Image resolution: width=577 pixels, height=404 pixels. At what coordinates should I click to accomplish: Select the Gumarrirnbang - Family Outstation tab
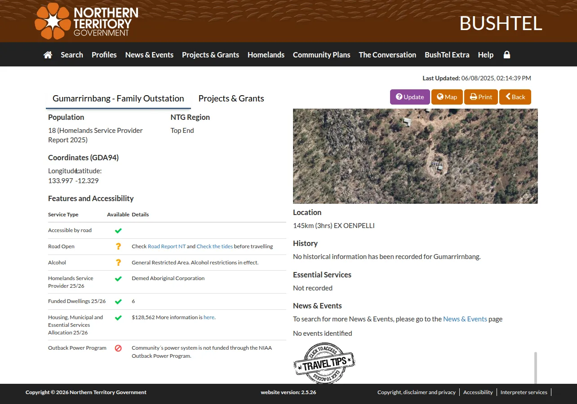tap(118, 99)
